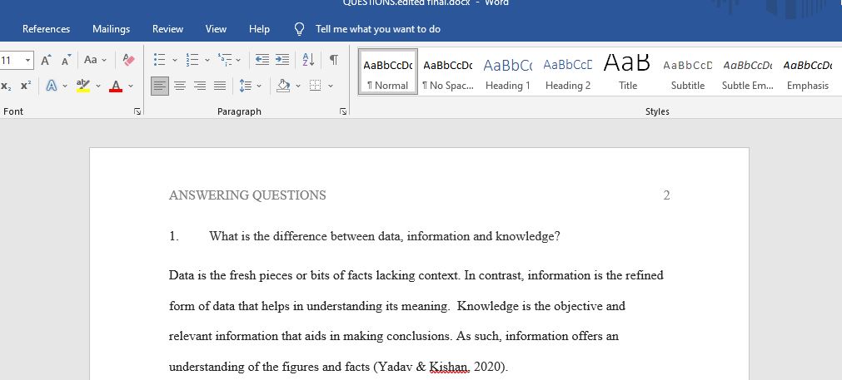Apply the Subtle Emphasis style

748,72
